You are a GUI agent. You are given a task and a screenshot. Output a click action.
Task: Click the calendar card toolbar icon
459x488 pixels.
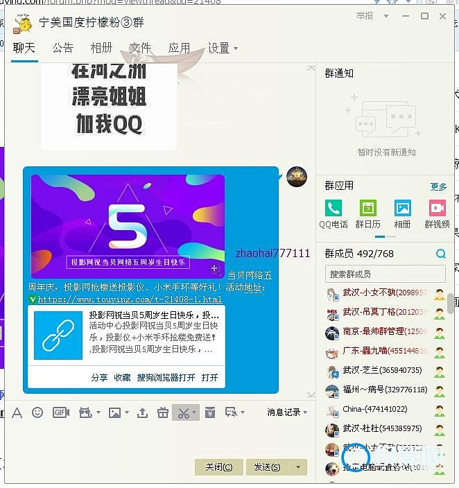coord(210,412)
